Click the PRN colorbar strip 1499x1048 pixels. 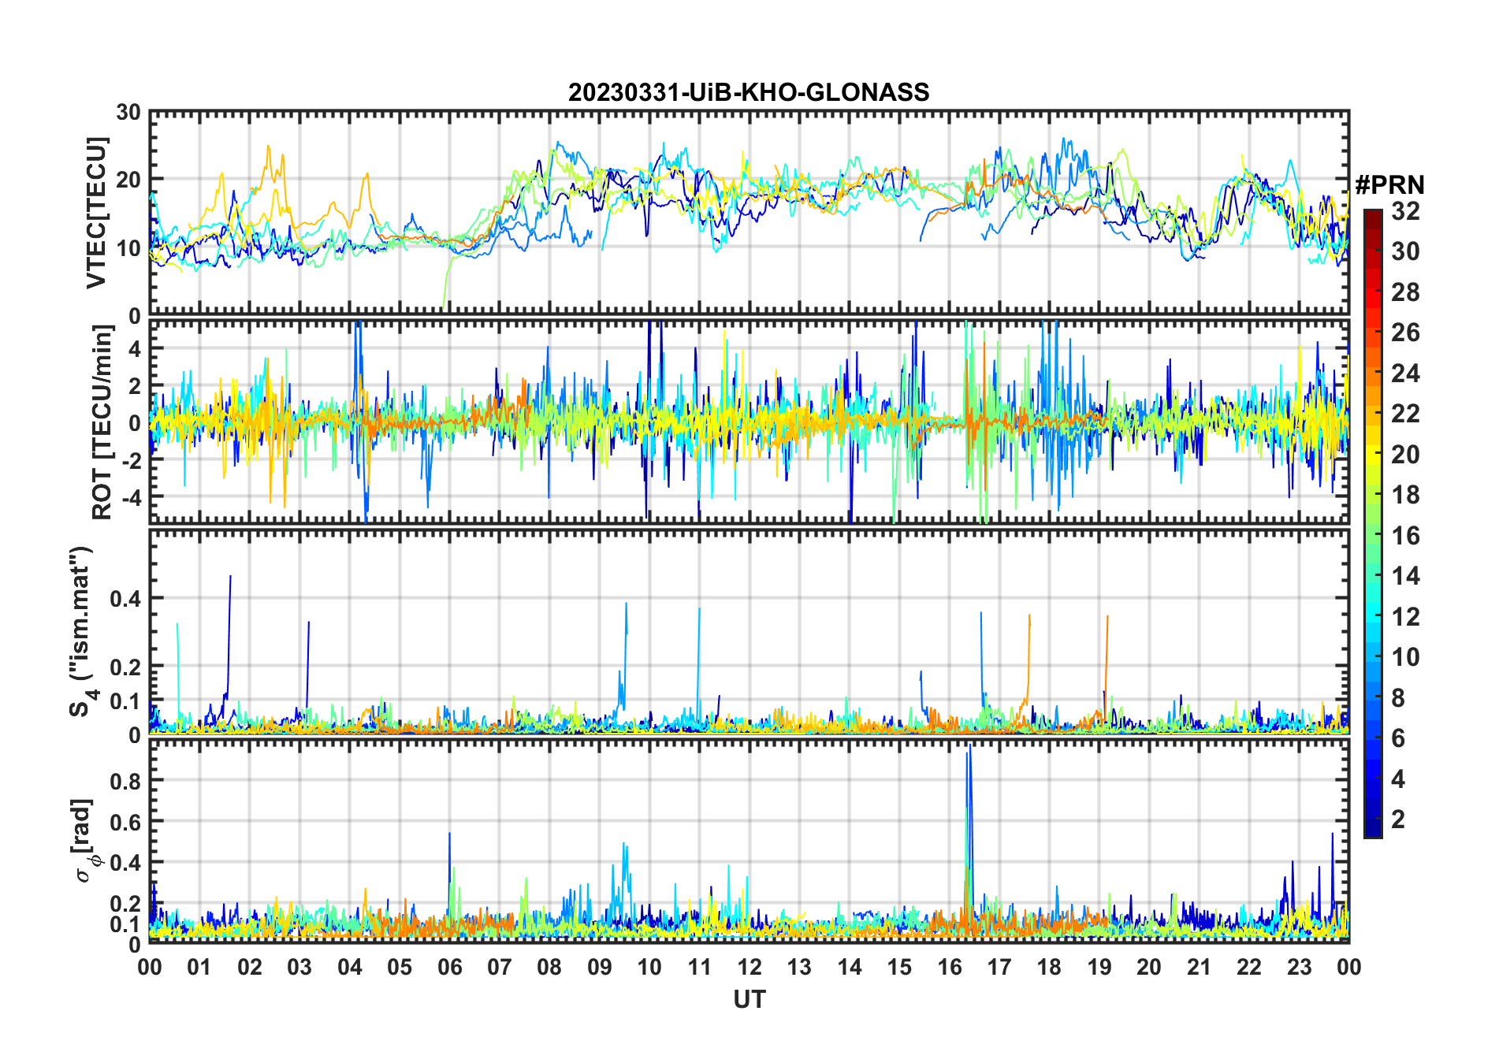[1372, 523]
